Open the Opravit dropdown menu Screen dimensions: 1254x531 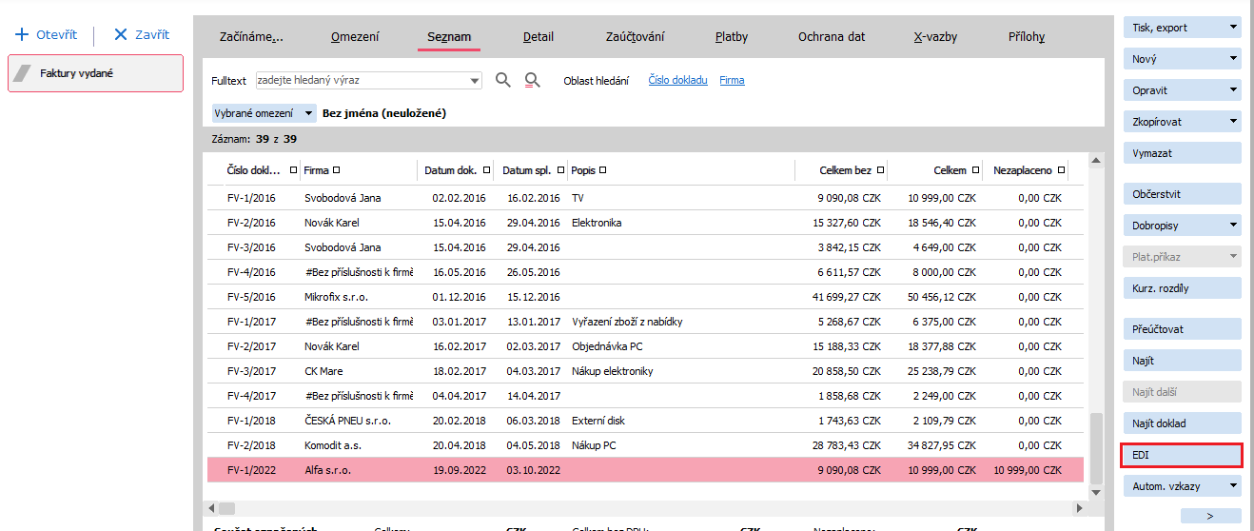pyautogui.click(x=1234, y=90)
